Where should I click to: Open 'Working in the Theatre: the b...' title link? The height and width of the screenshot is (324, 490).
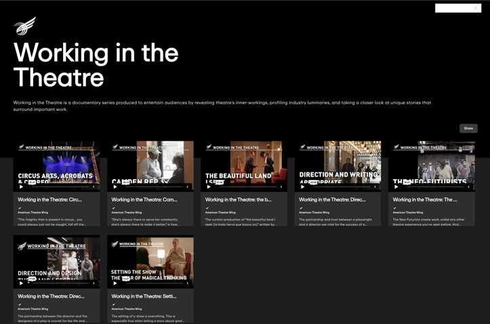click(238, 200)
